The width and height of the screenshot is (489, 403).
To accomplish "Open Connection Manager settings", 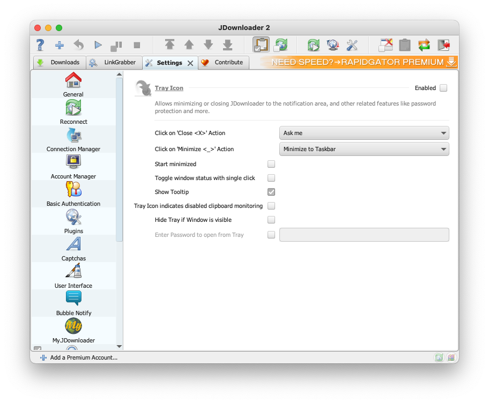I will 73,139.
